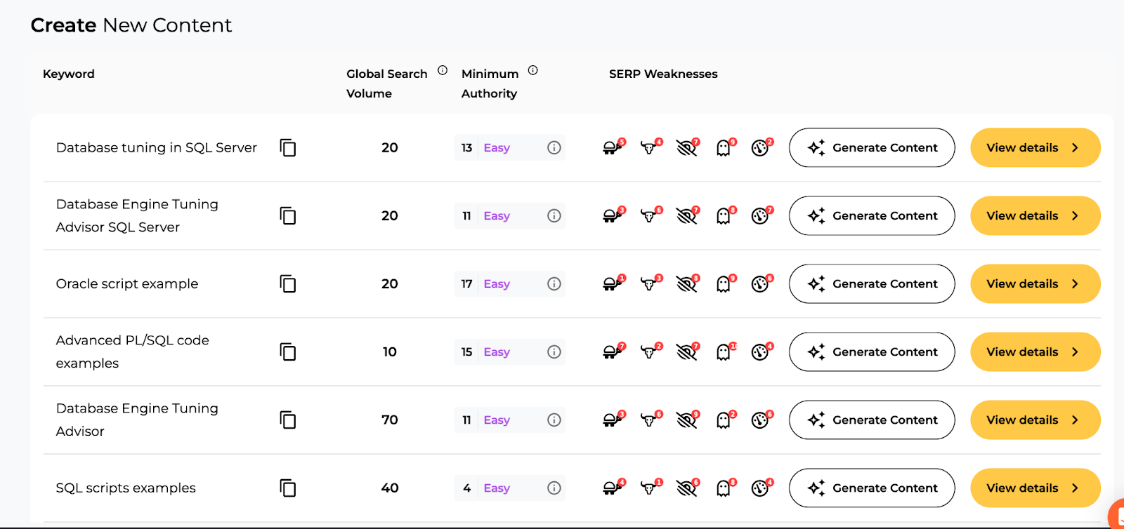Open info tooltip for Minimum Authority header
1124x529 pixels.
(532, 70)
